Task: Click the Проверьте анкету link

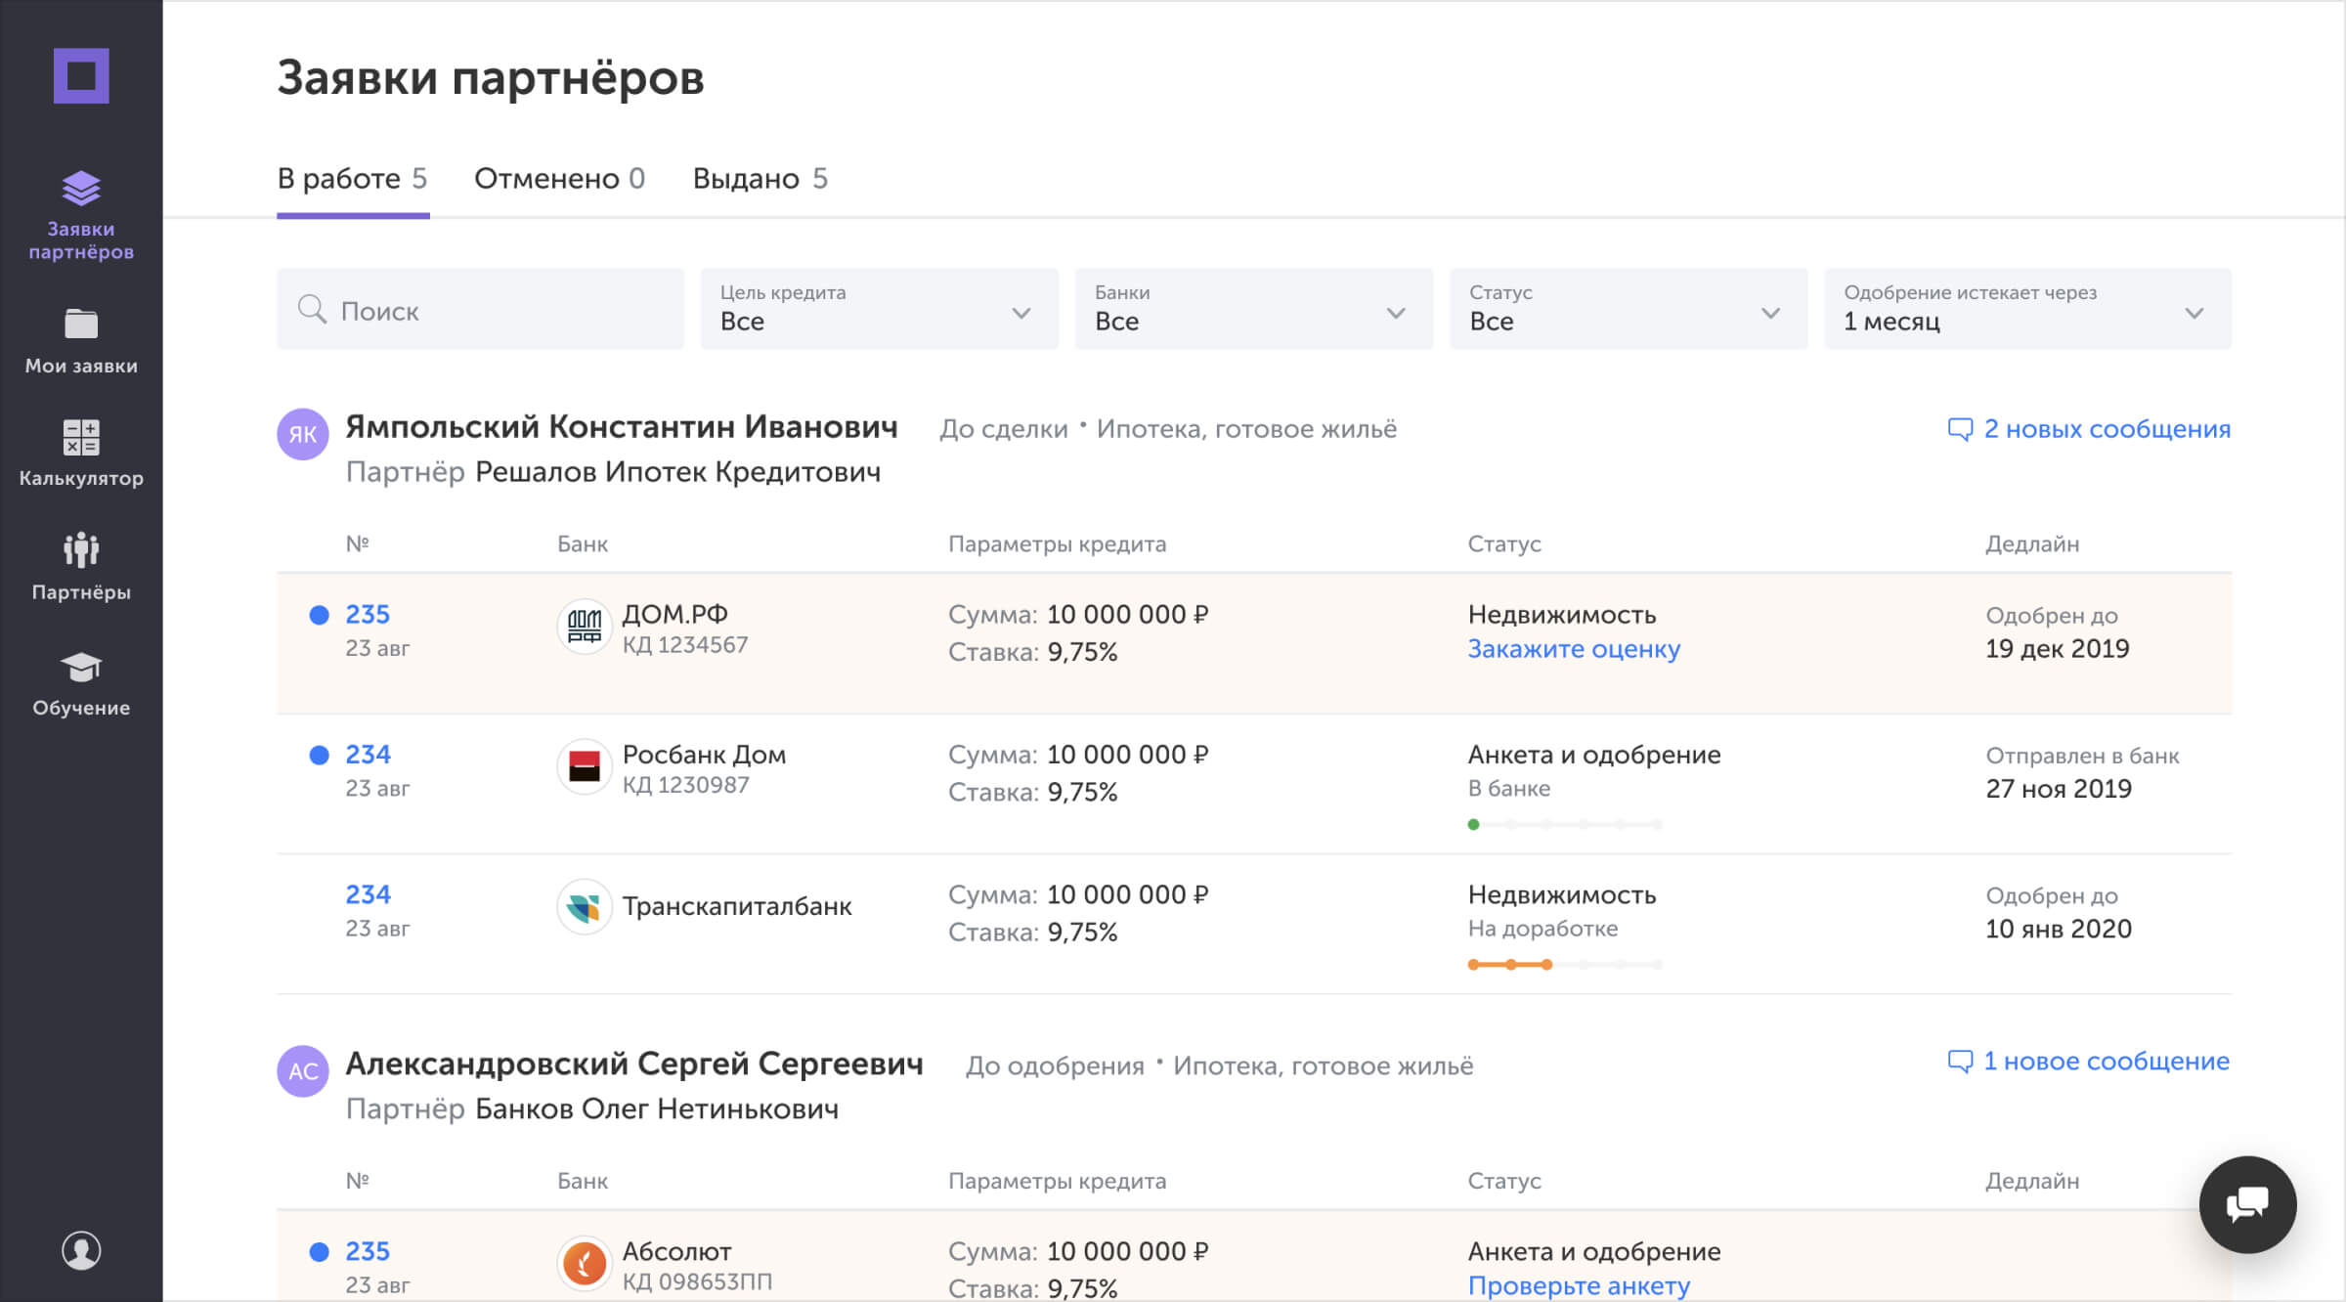Action: coord(1579,1286)
